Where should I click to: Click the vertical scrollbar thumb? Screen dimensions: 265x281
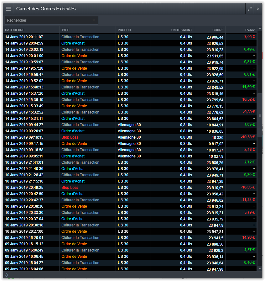coord(260,115)
